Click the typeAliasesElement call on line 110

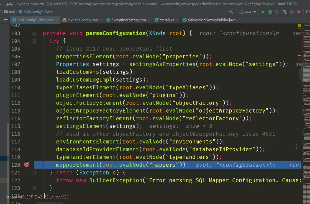[x=86, y=87]
